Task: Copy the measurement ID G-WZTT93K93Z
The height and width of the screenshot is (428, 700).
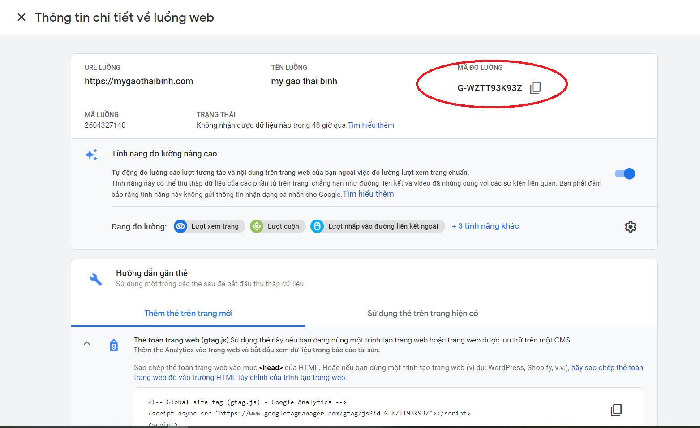Action: point(535,87)
